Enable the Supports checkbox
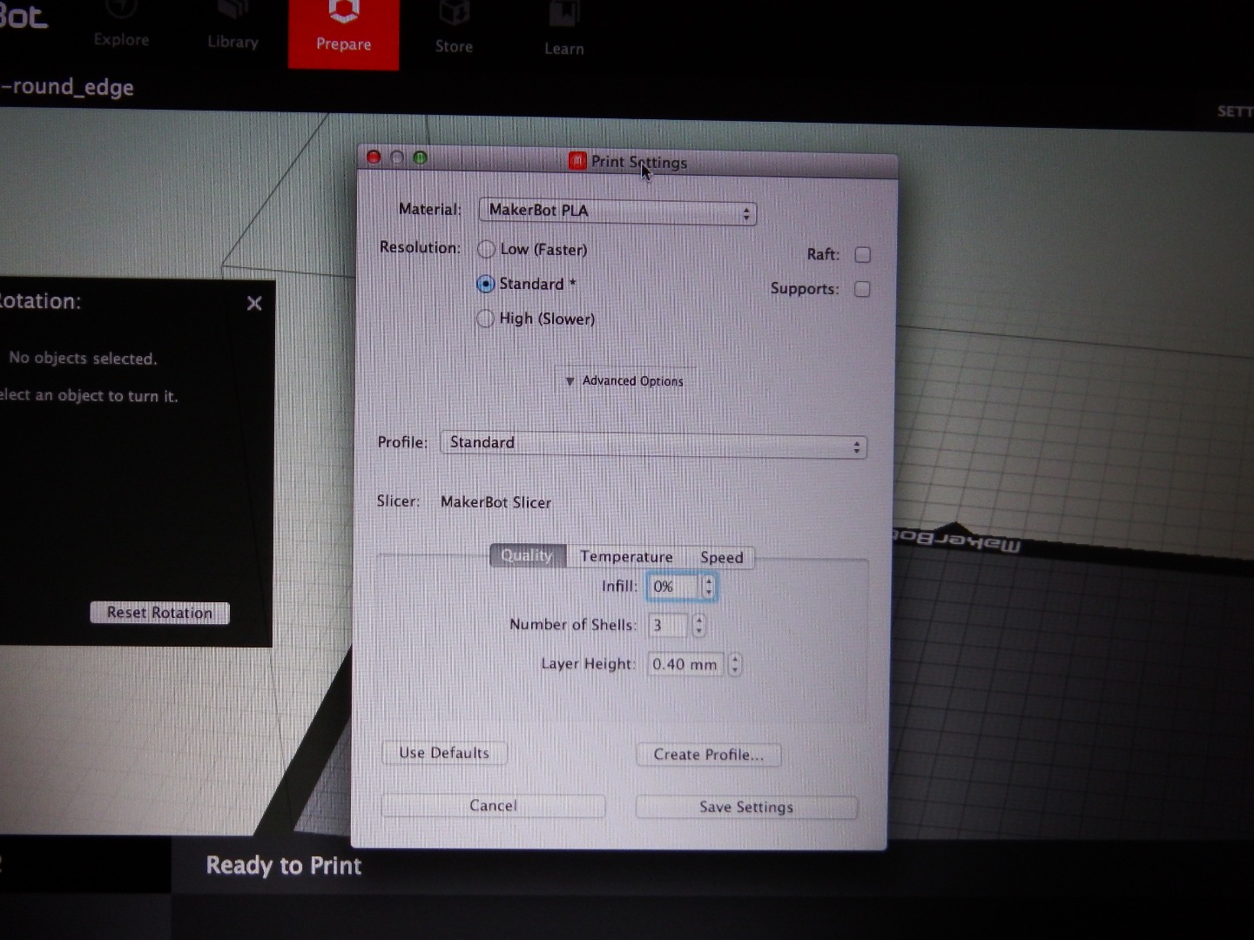This screenshot has width=1254, height=940. point(862,289)
